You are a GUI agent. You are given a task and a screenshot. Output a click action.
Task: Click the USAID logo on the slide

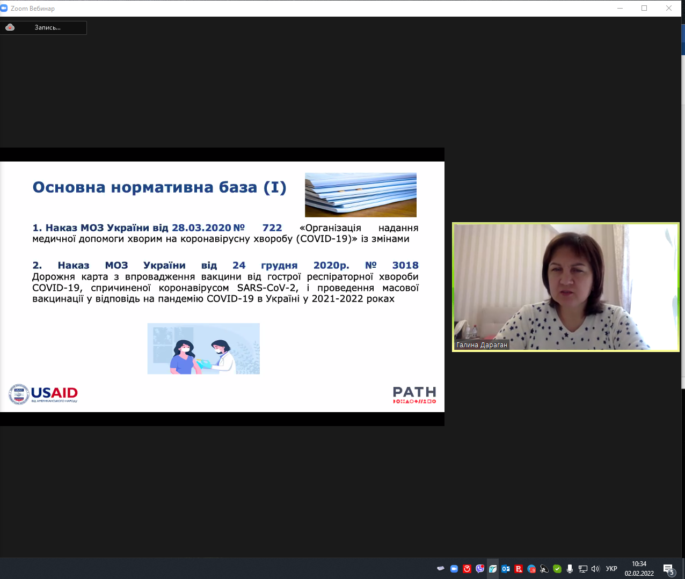point(43,394)
